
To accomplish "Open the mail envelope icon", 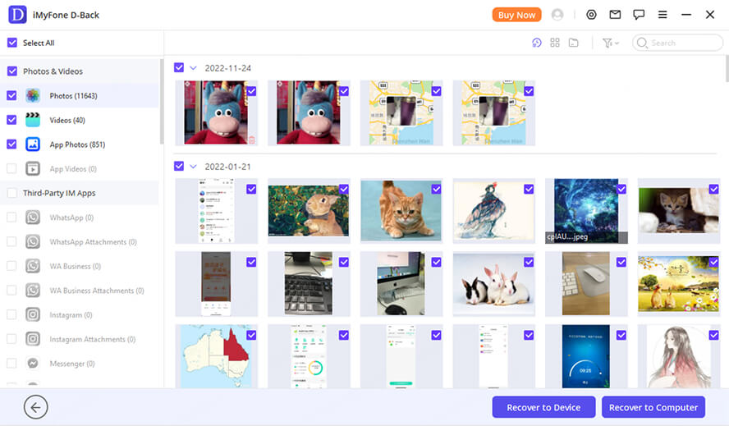I will (615, 15).
